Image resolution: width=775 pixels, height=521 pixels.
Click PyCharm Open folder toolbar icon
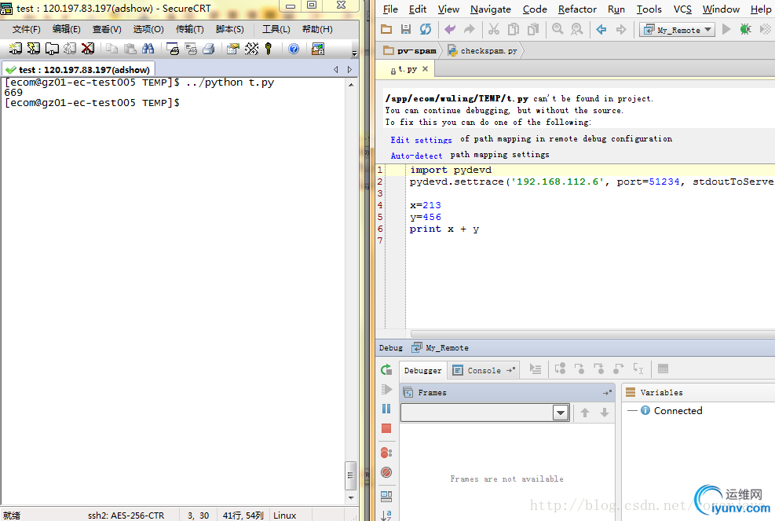(386, 29)
